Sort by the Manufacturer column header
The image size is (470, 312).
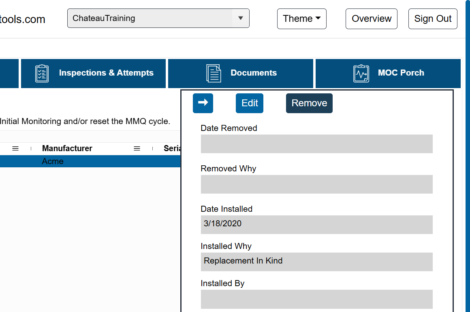point(67,148)
